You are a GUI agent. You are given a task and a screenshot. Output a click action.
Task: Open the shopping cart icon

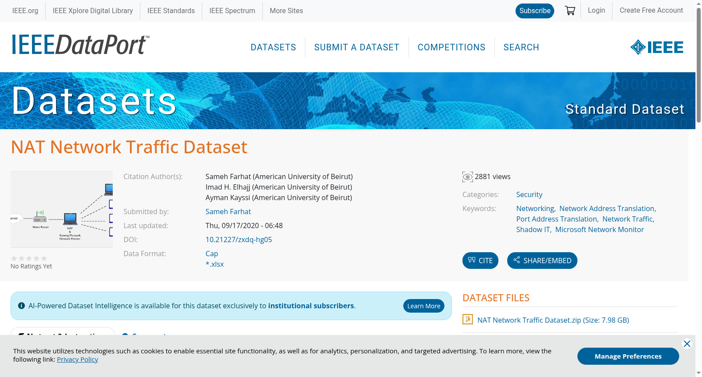(570, 11)
